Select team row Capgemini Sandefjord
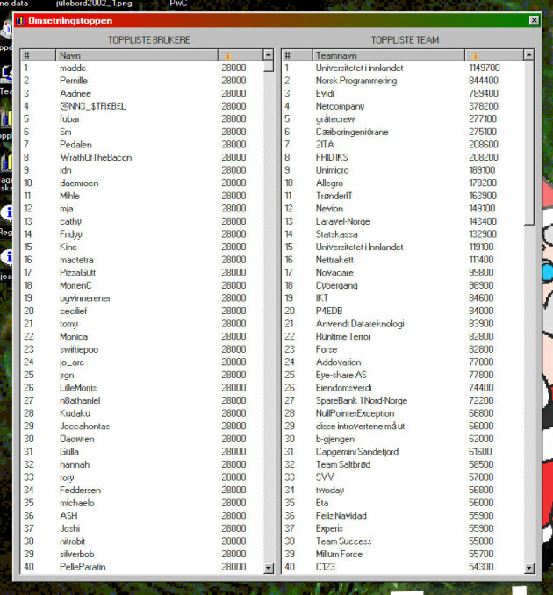553x595 pixels. point(403,452)
